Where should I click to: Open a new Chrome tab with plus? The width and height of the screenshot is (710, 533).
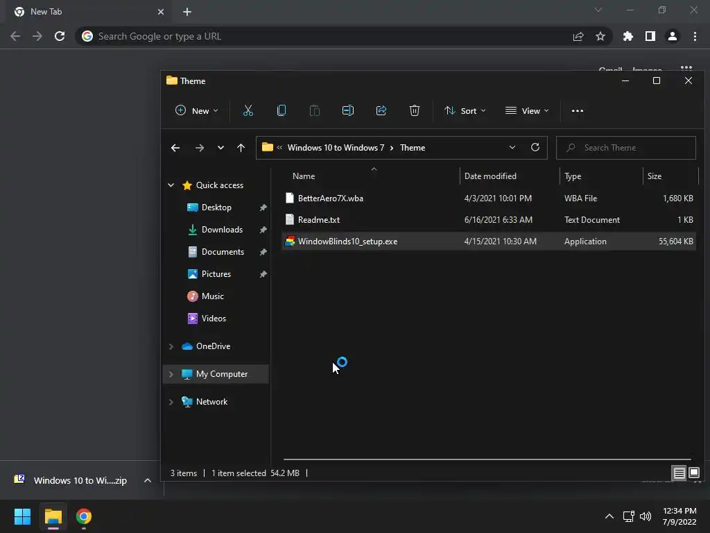coord(187,12)
